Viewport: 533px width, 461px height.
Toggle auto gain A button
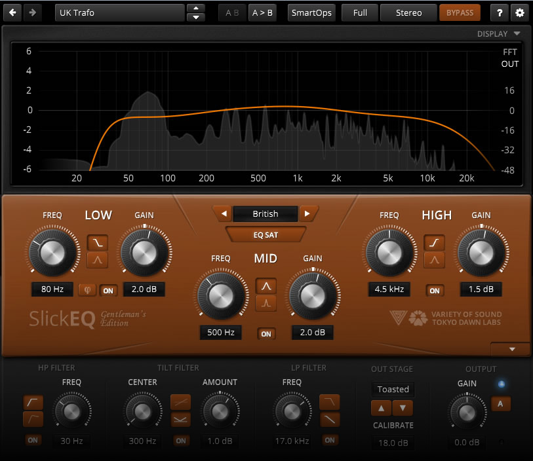coord(500,404)
